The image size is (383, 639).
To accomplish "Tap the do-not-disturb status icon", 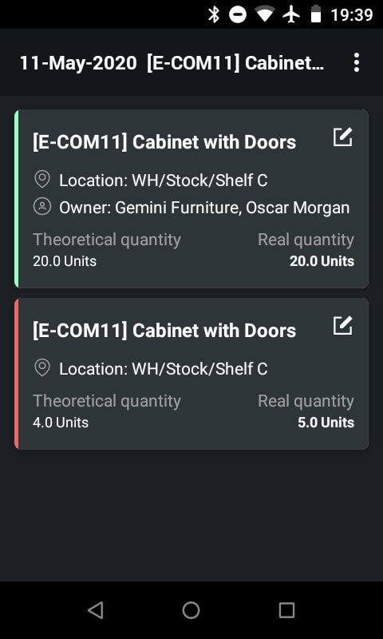I will coord(237,15).
